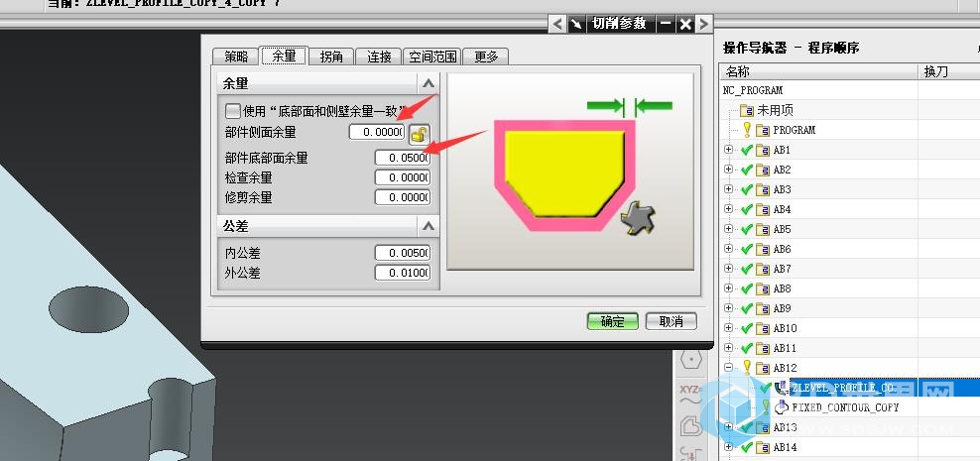The width and height of the screenshot is (980, 461).
Task: Click the profile shape icon below the XYZ icon
Action: 690,426
